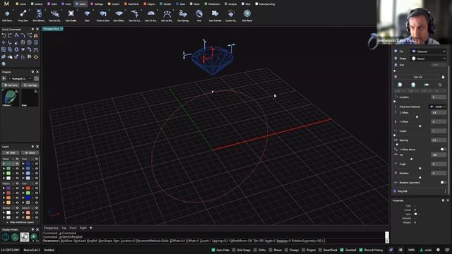
Task: Select the Gem On Surface tool
Action: (150, 15)
